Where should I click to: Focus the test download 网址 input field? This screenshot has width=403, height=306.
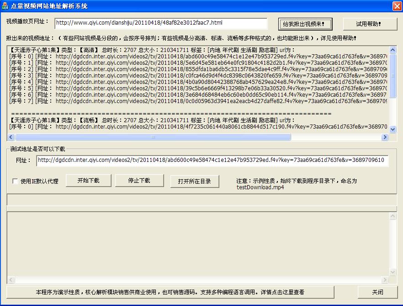pos(212,161)
